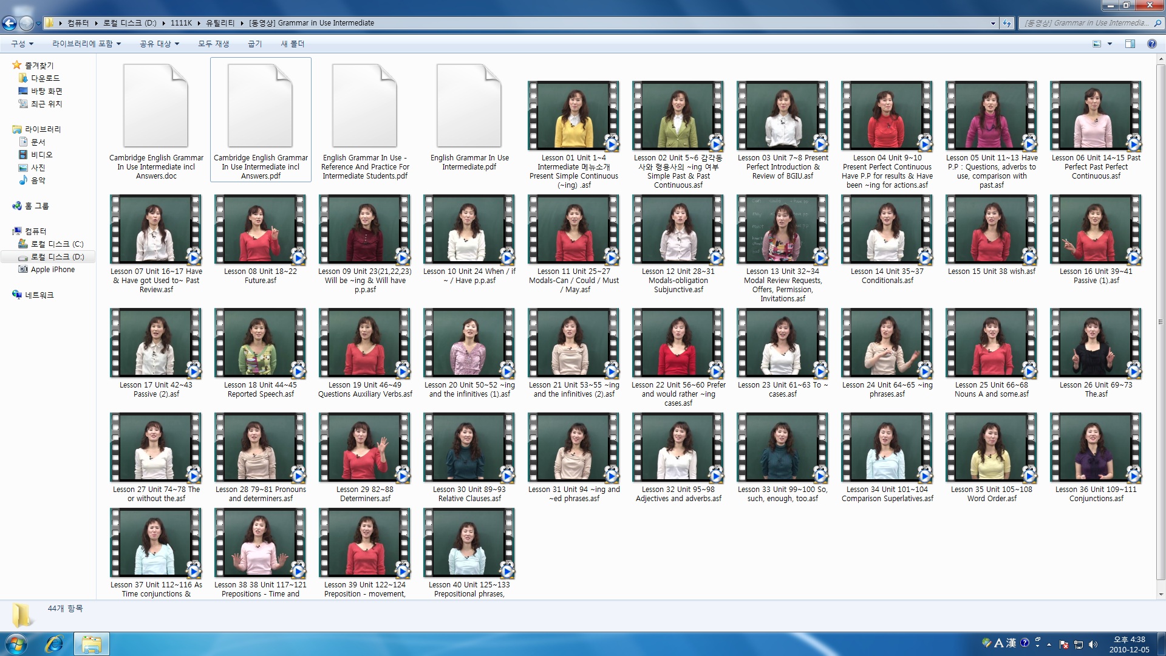The image size is (1166, 656).
Task: Click the 굽기 button
Action: pyautogui.click(x=254, y=44)
